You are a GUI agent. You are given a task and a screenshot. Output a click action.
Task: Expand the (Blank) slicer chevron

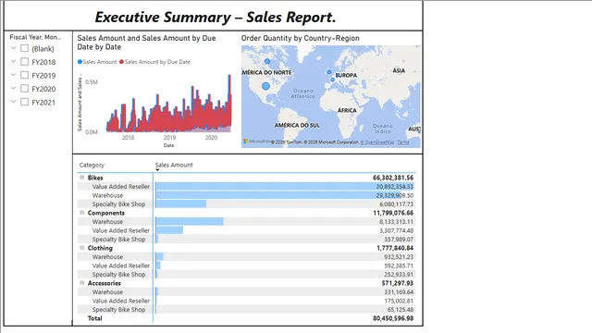coord(13,48)
